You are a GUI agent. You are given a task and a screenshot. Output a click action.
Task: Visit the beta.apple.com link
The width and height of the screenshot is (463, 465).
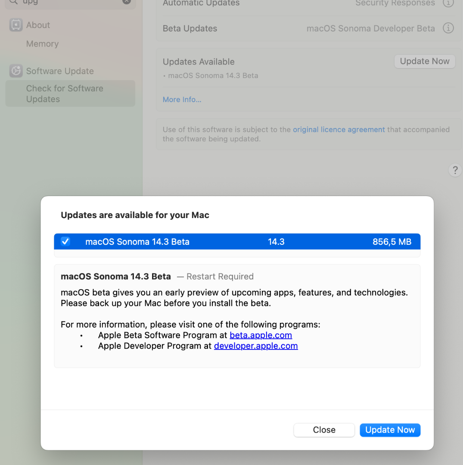[x=261, y=335]
